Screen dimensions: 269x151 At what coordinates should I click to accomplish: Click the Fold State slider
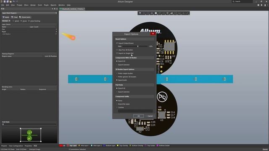29,124
